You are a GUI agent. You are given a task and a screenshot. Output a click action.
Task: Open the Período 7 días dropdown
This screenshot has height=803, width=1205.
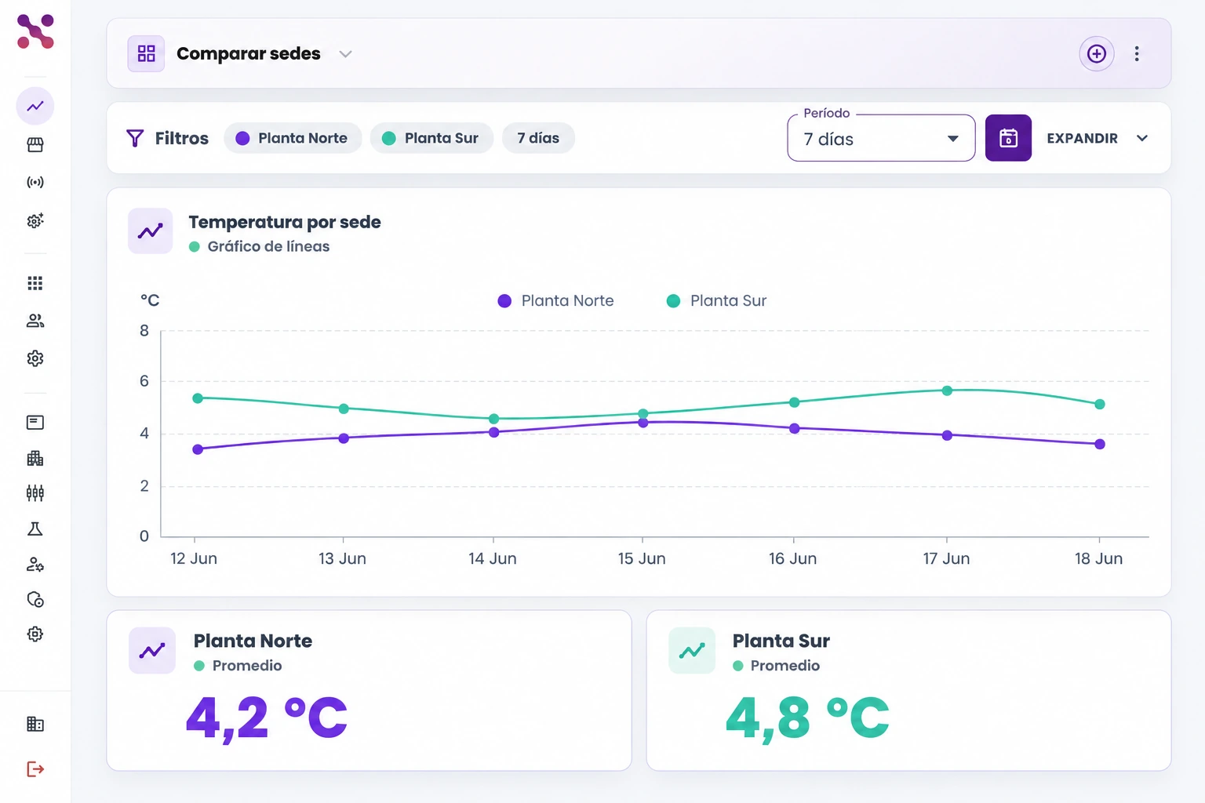pyautogui.click(x=881, y=138)
